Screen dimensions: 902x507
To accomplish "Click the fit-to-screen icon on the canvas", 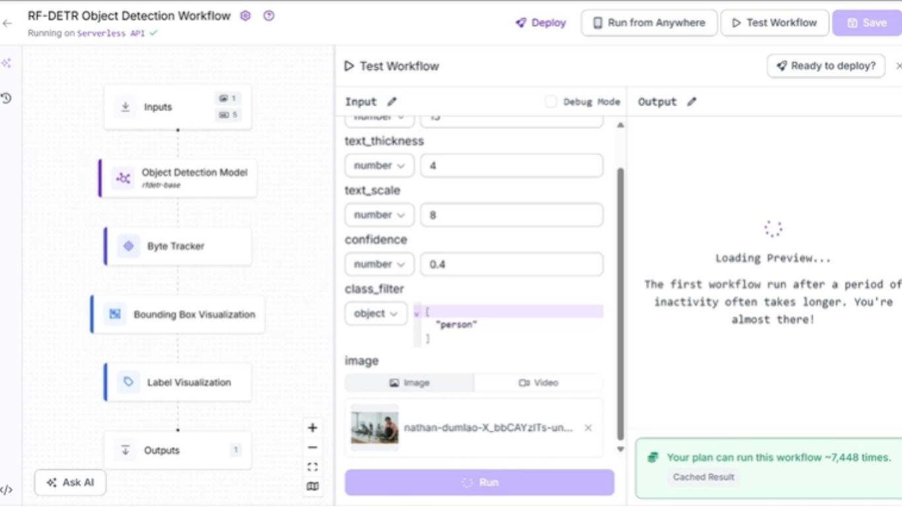I will pos(312,466).
